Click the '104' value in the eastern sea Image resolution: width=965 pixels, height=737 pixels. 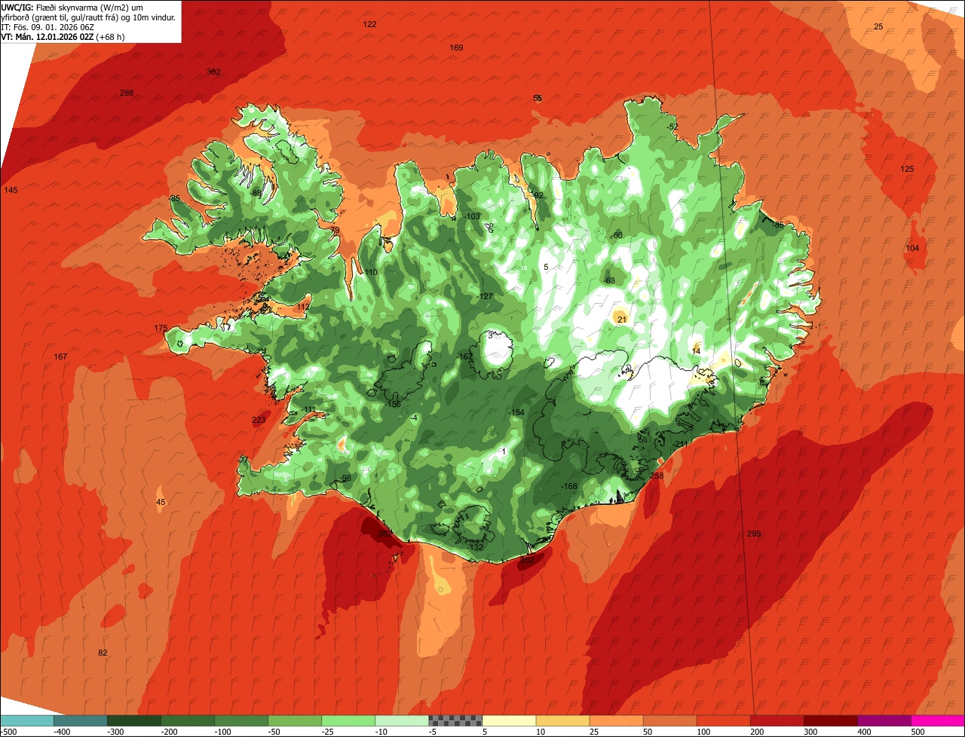coord(912,249)
